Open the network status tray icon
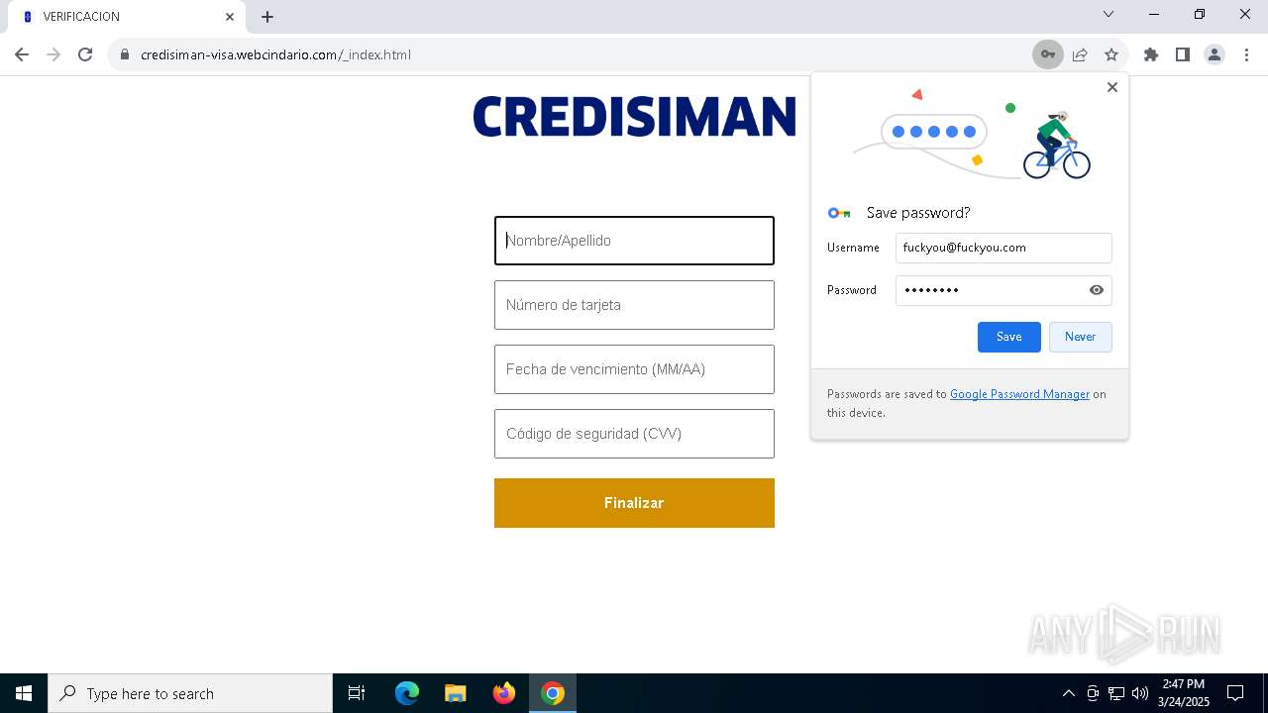1268x713 pixels. [1116, 693]
